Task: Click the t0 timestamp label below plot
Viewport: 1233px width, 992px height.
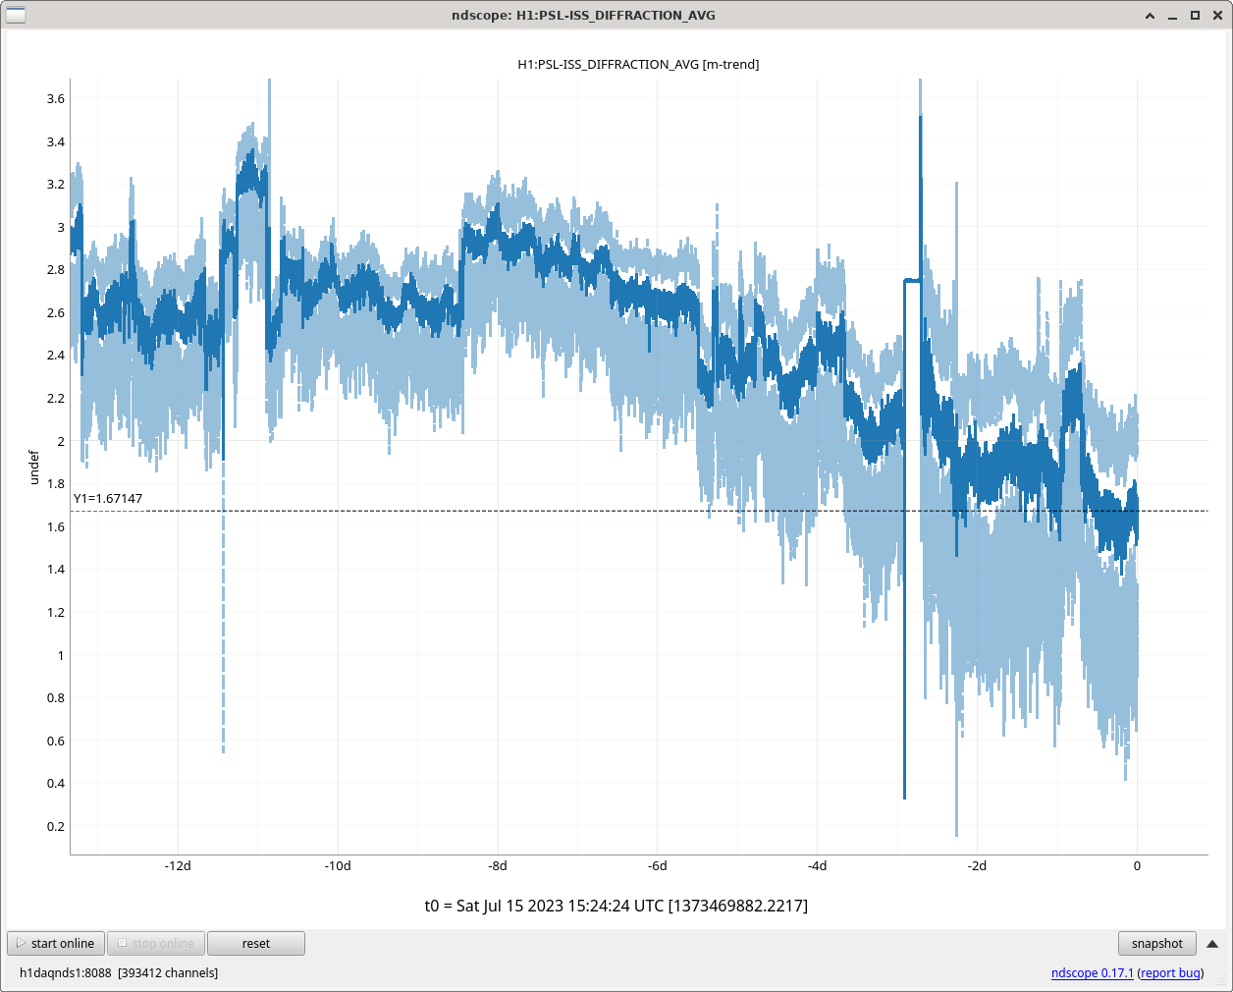Action: (x=616, y=906)
